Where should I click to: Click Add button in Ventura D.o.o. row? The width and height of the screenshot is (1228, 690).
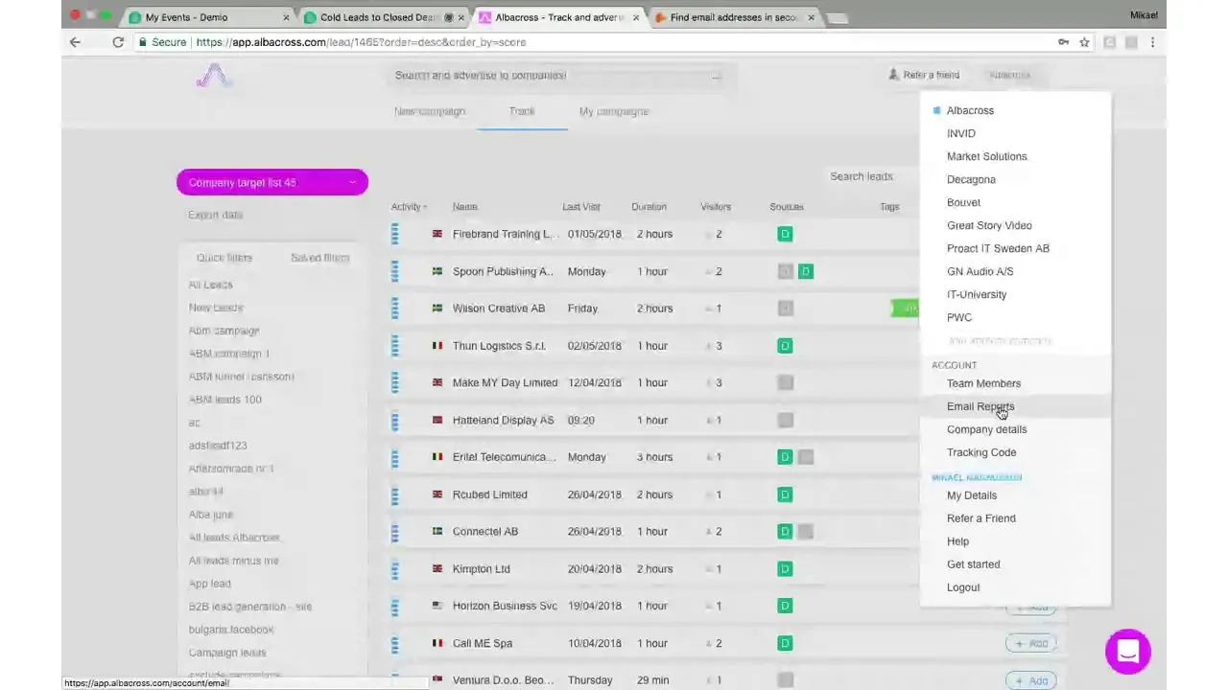pyautogui.click(x=1031, y=680)
